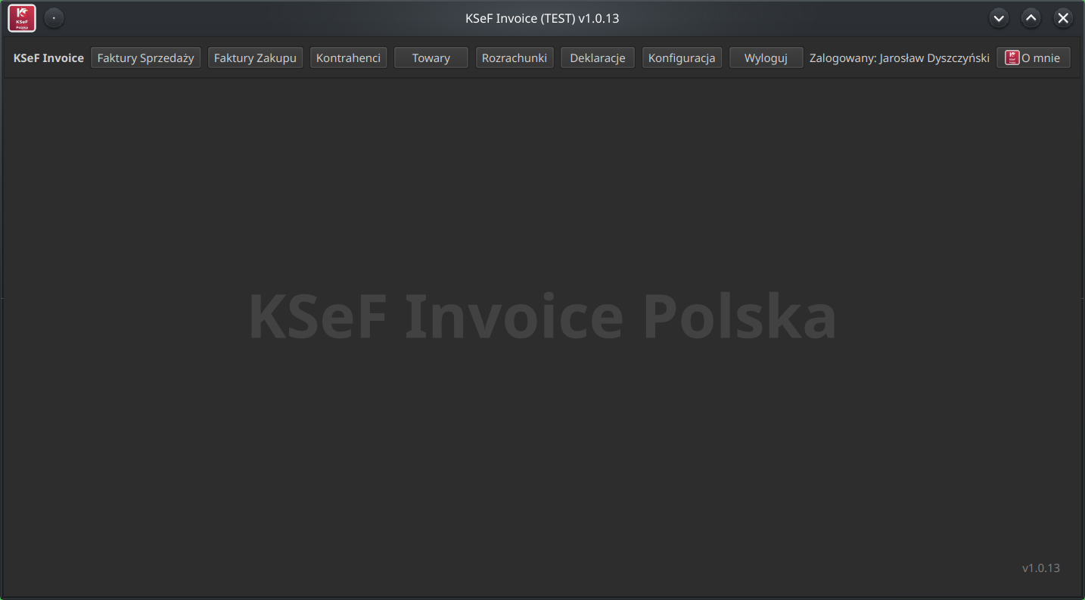Open the Faktury Sprzedaży section
Image resolution: width=1085 pixels, height=600 pixels.
(x=145, y=57)
